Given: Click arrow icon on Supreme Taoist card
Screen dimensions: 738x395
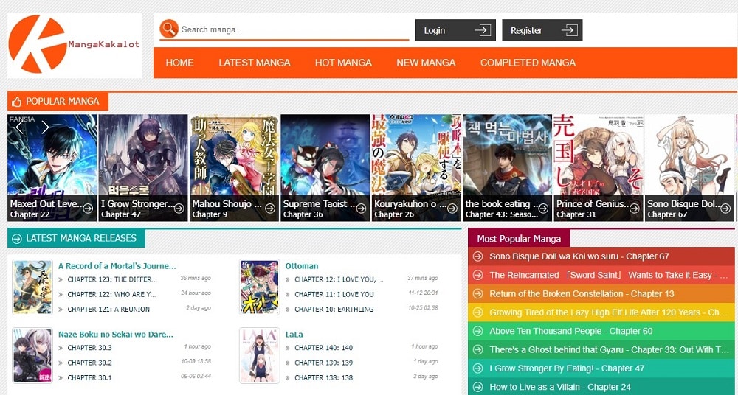Looking at the screenshot, I should [361, 209].
